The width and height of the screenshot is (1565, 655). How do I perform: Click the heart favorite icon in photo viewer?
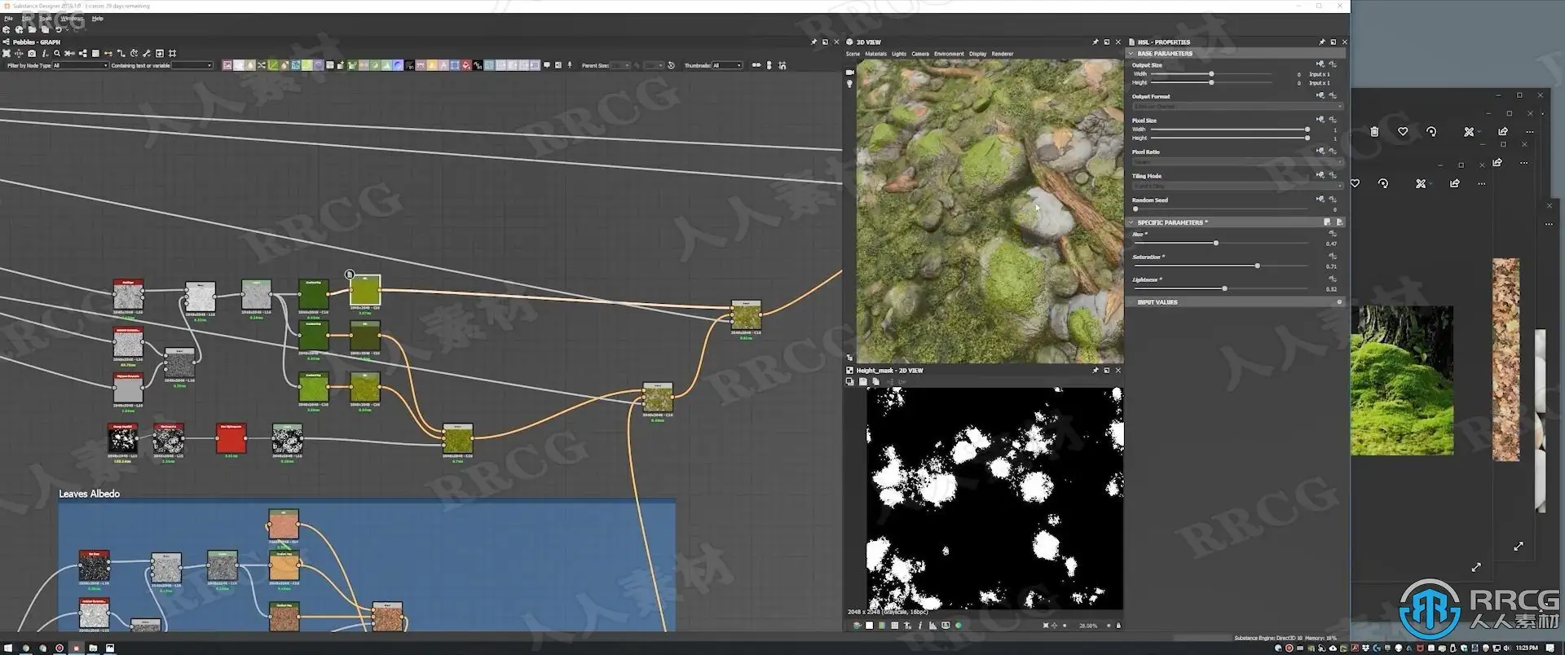point(1403,132)
